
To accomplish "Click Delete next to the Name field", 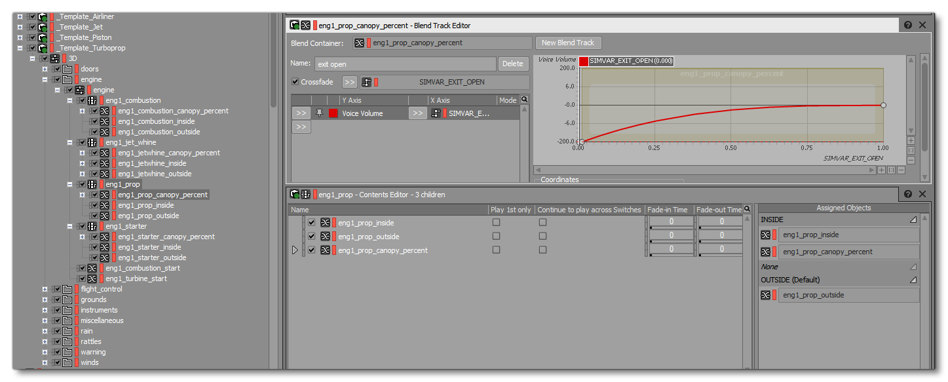I will coord(513,64).
